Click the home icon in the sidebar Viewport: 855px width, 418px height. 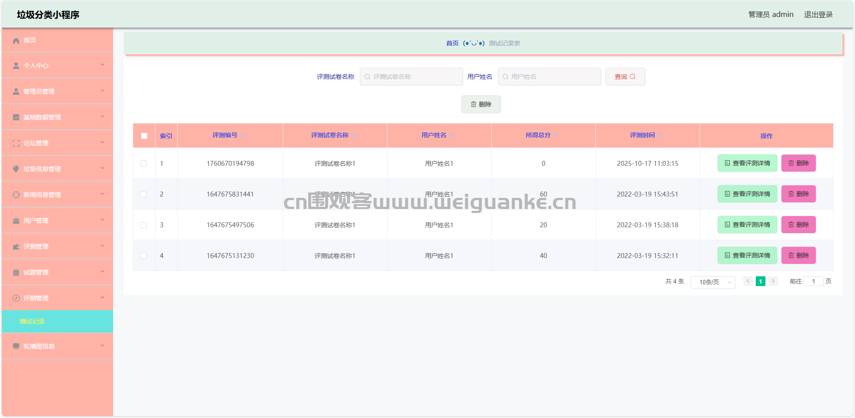click(x=16, y=41)
